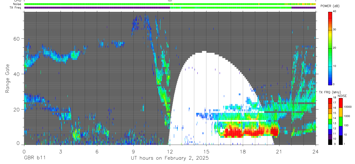
Task: Click the 'Noise' row label
Action: [17, 4]
